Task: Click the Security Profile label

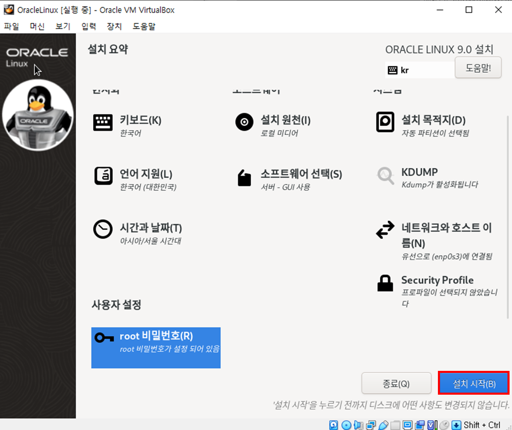Action: (x=437, y=280)
